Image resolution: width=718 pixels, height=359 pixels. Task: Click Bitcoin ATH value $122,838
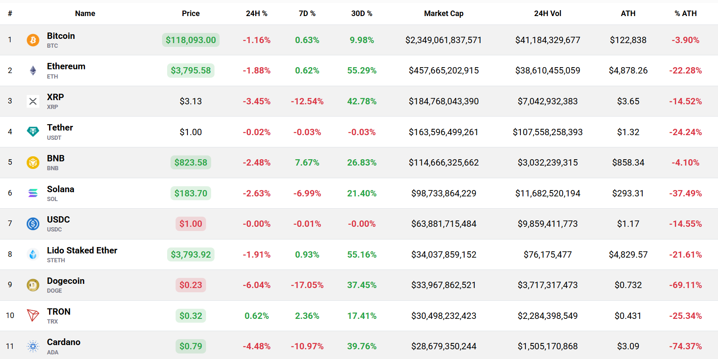click(628, 40)
